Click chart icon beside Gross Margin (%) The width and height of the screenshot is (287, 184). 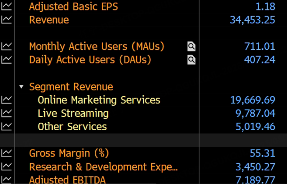pos(7,153)
